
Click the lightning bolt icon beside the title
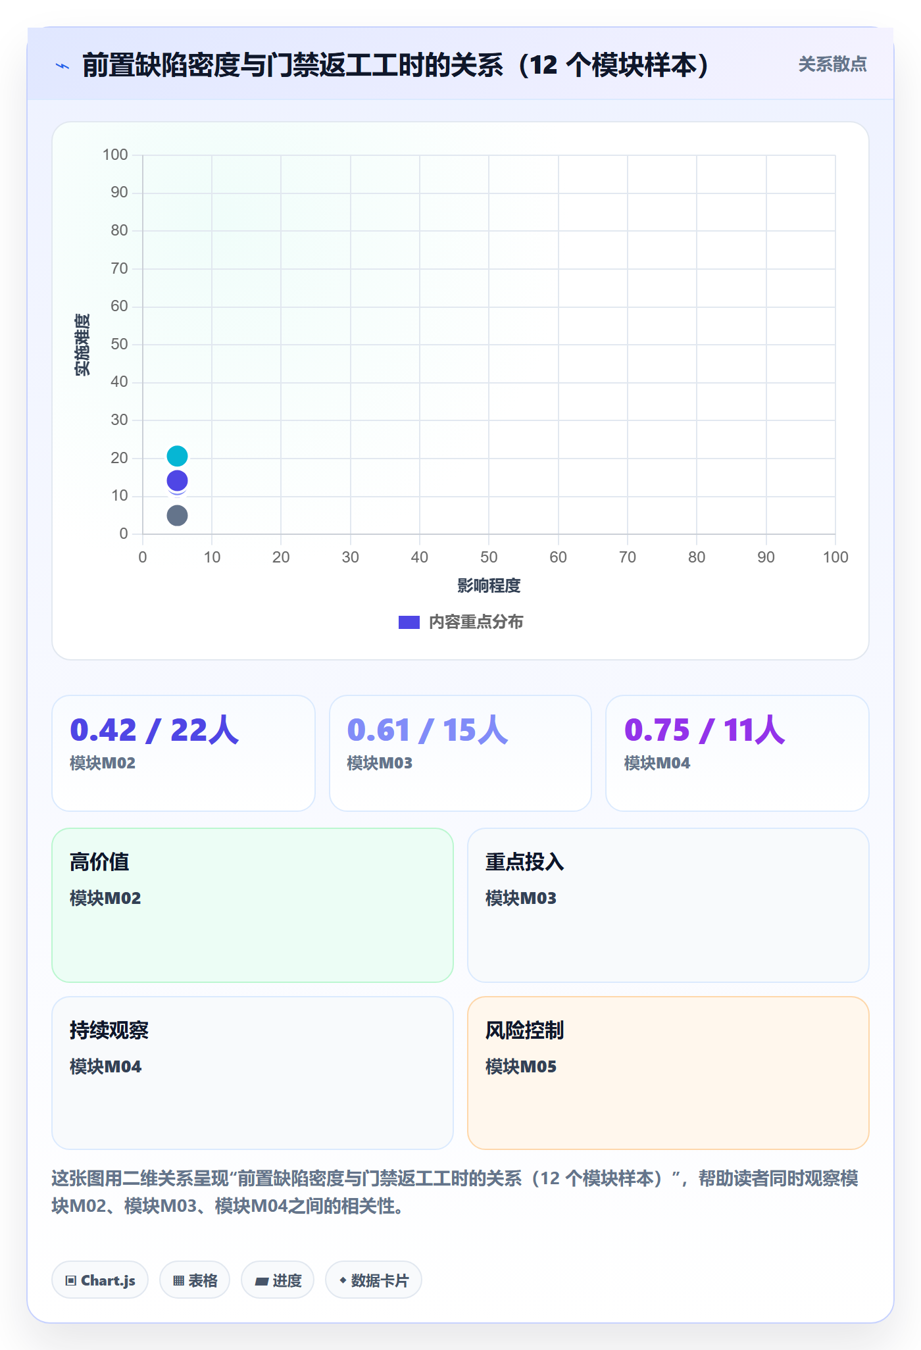point(62,66)
